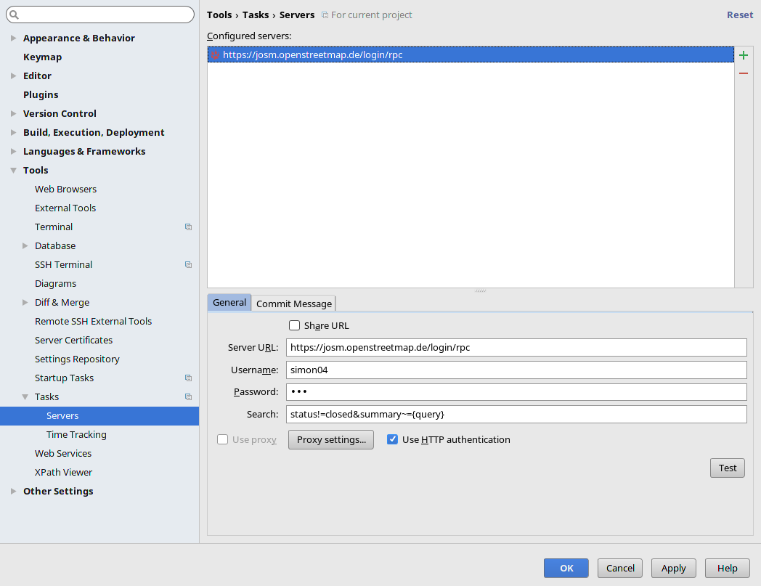This screenshot has height=586, width=761.
Task: Select the General tab
Action: pyautogui.click(x=229, y=303)
